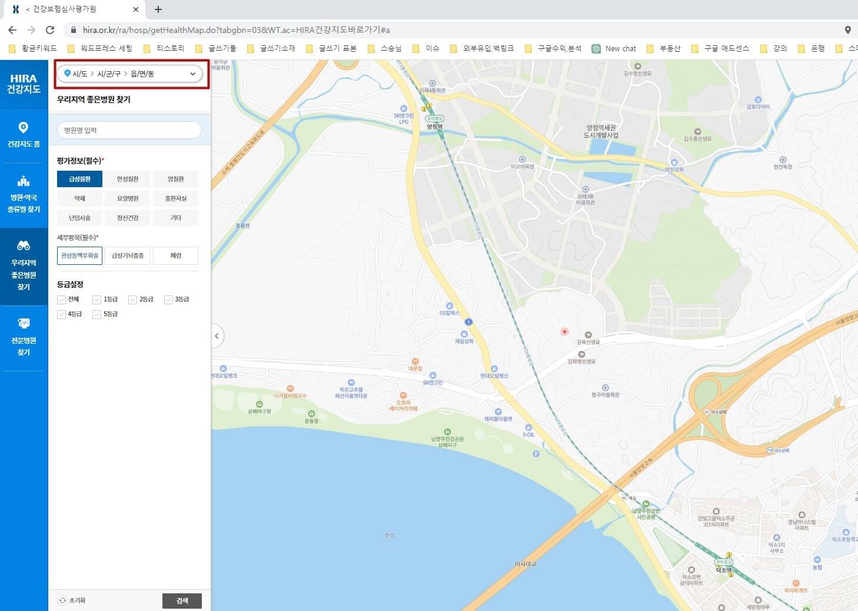Open 건강지도 홈 from the sidebar
Image resolution: width=858 pixels, height=611 pixels.
(24, 135)
